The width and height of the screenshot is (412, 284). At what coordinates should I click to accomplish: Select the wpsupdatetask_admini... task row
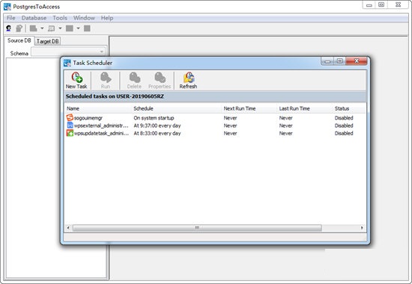pyautogui.click(x=215, y=133)
